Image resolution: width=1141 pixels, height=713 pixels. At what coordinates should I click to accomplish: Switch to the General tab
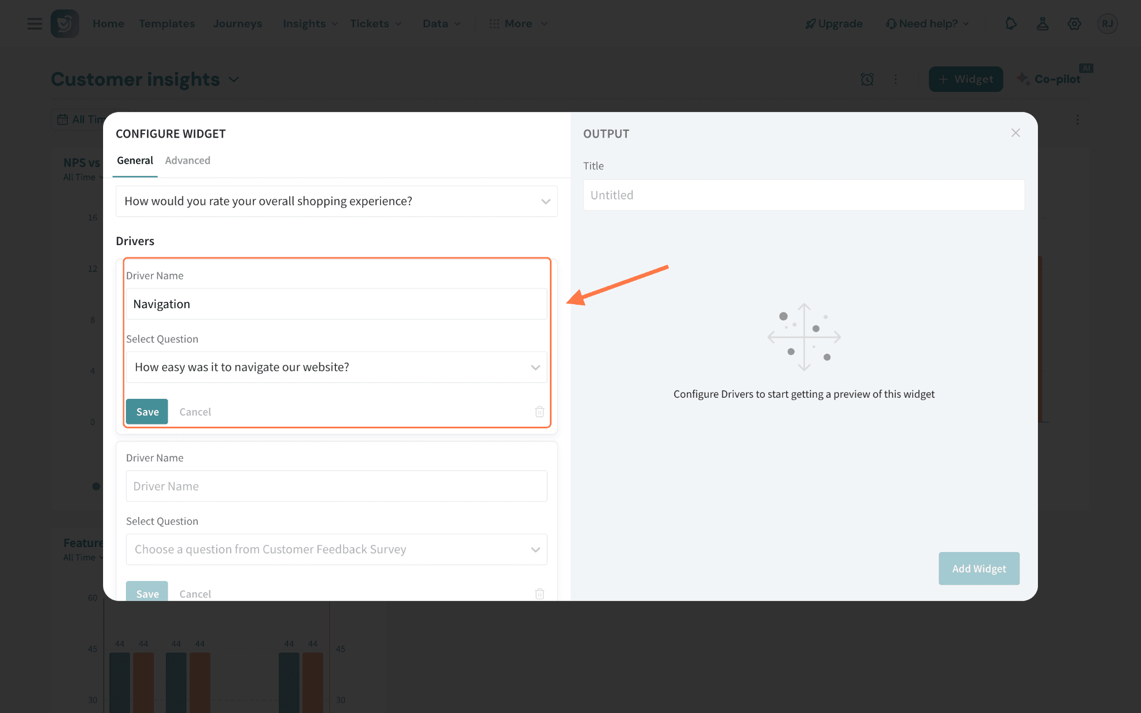(135, 160)
